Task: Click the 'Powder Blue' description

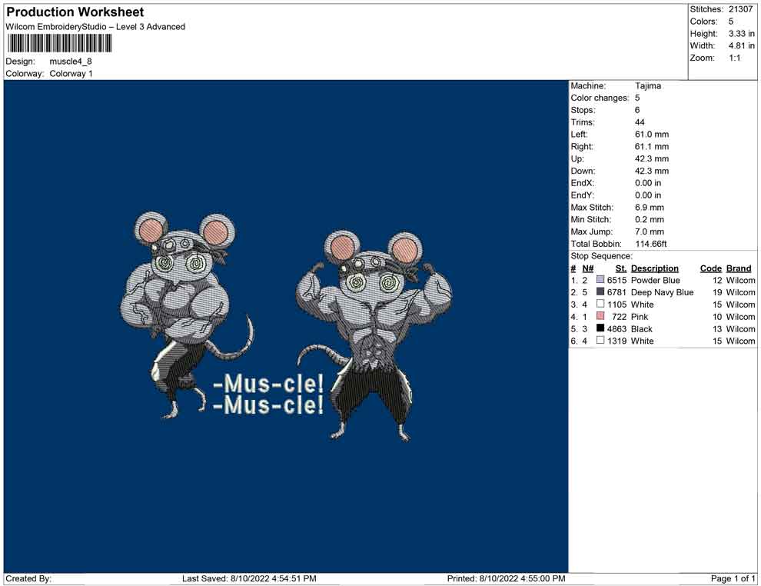Action: click(655, 280)
